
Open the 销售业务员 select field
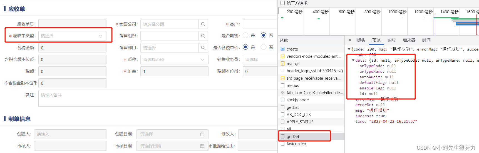coord(260,59)
